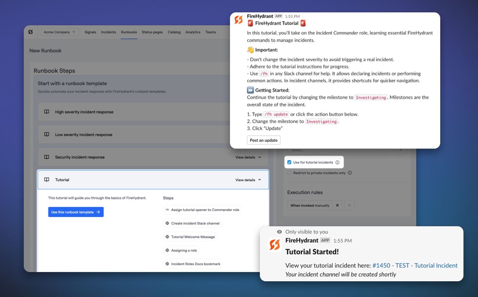Image resolution: width=478 pixels, height=297 pixels.
Task: Go to the Incidents tab
Action: coord(108,32)
